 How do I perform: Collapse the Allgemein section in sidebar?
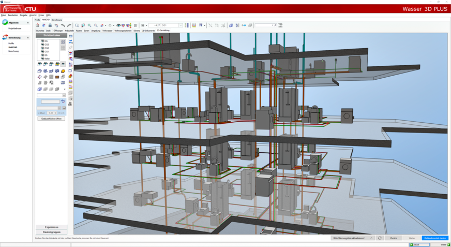pyautogui.click(x=28, y=23)
